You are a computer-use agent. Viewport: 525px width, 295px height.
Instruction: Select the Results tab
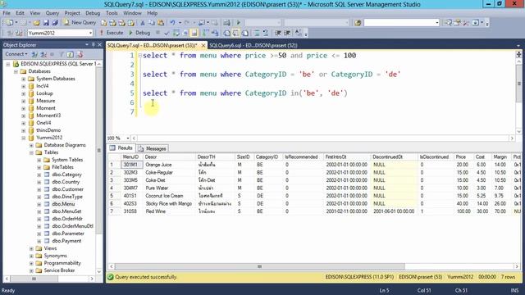(121, 148)
